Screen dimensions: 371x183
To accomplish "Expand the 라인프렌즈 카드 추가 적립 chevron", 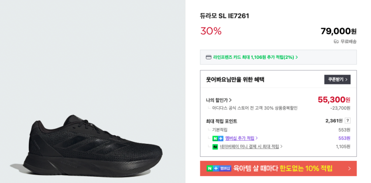I will (297, 57).
